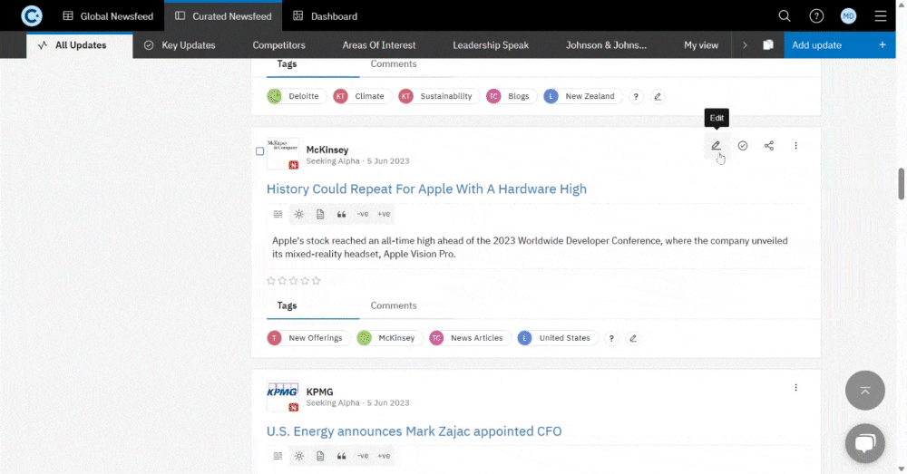Click the New Zealand tag
Viewport: 907px width, 474px height.
(582, 97)
